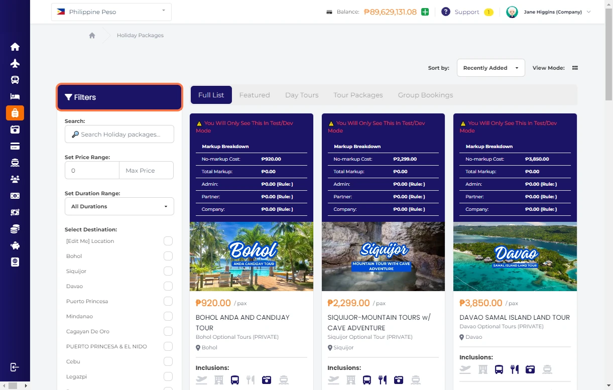The image size is (613, 390).
Task: Open the group users icon in sidebar
Action: coord(15,179)
